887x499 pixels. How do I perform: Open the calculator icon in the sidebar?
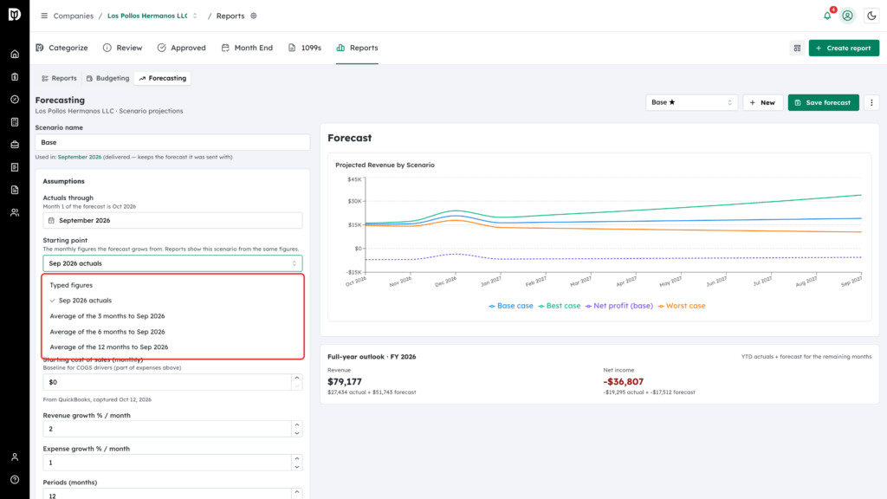pyautogui.click(x=15, y=122)
